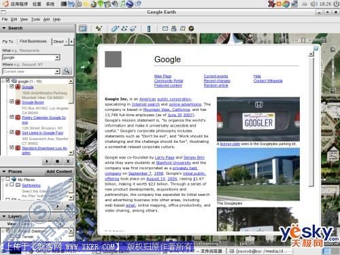Toggle the checkbox for Poetry Calendar result C
Viewport: 340px width, 255px height.
12,117
